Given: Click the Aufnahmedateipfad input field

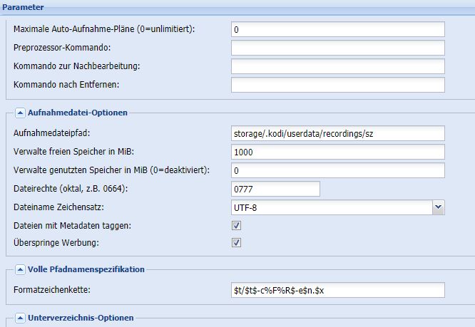Looking at the screenshot, I should pyautogui.click(x=338, y=133).
